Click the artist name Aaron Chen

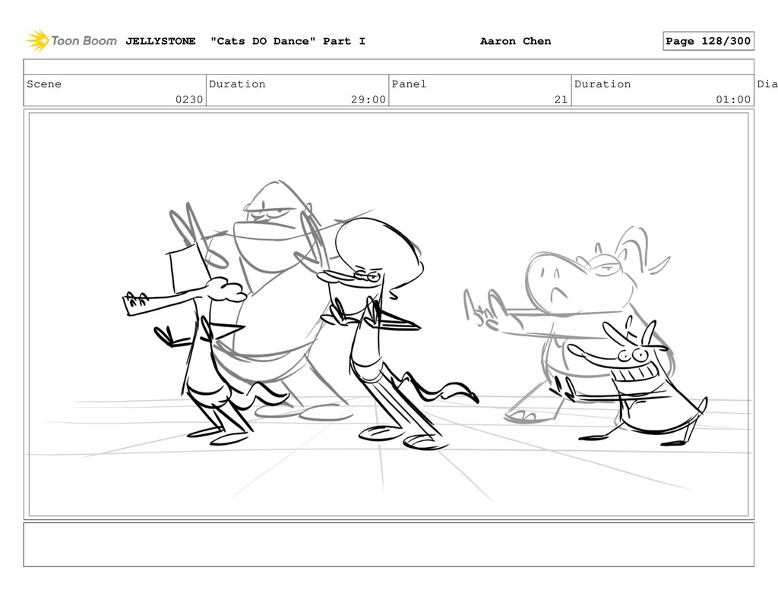(x=516, y=41)
